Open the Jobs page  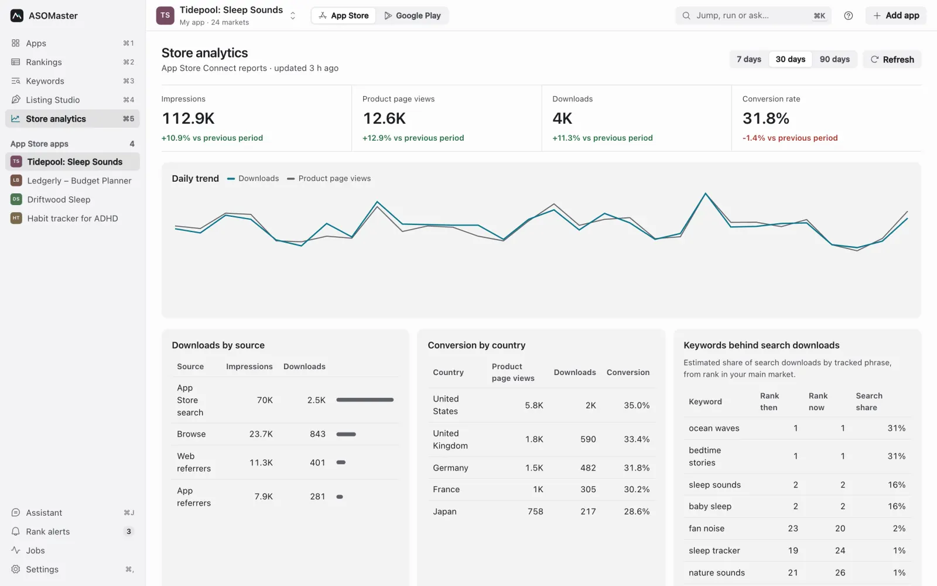pos(73,550)
